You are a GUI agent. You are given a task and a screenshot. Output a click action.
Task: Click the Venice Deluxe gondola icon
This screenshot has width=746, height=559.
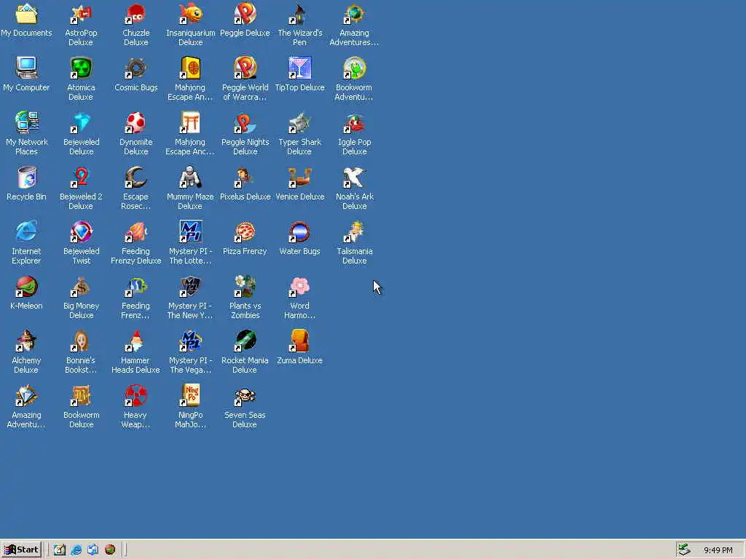point(299,178)
